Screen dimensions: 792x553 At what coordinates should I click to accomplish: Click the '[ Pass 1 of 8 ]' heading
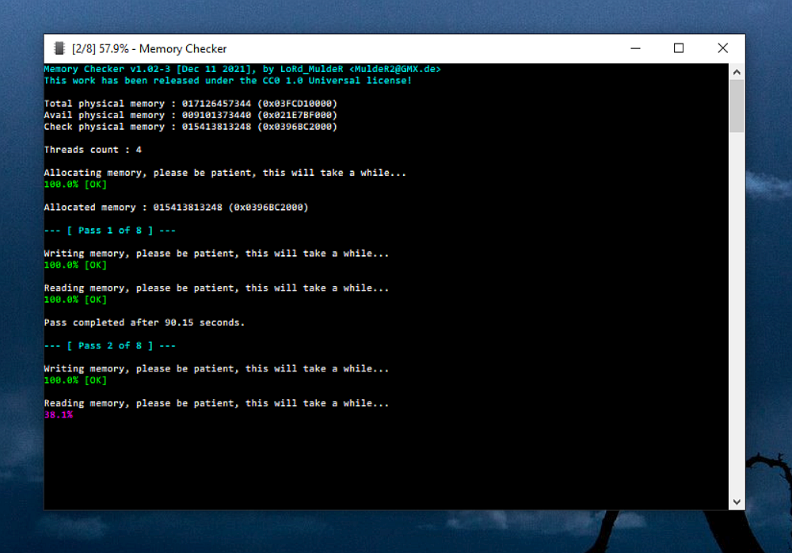tap(109, 231)
